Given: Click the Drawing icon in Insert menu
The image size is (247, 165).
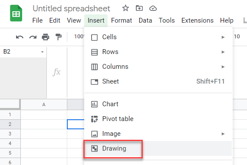Looking at the screenshot, I should 94,148.
